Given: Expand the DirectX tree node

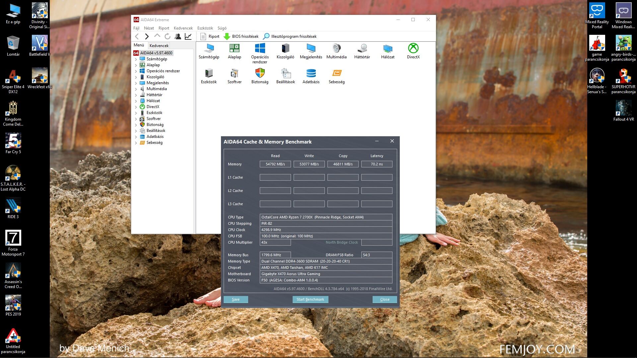Looking at the screenshot, I should [x=136, y=107].
